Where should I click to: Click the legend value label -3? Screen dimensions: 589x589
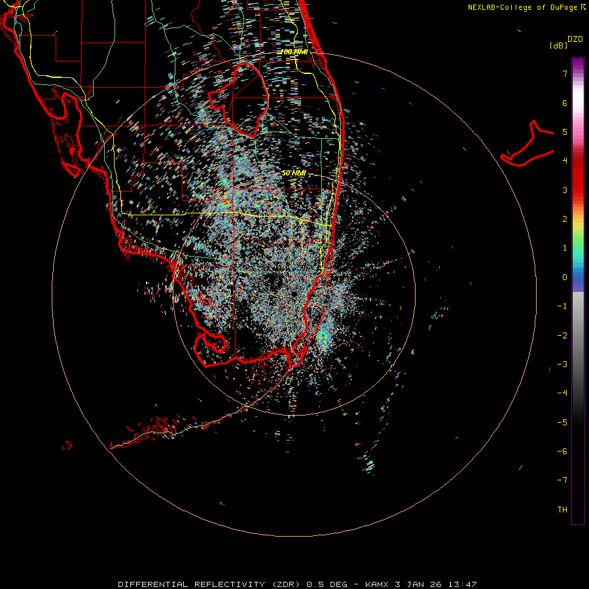(562, 364)
